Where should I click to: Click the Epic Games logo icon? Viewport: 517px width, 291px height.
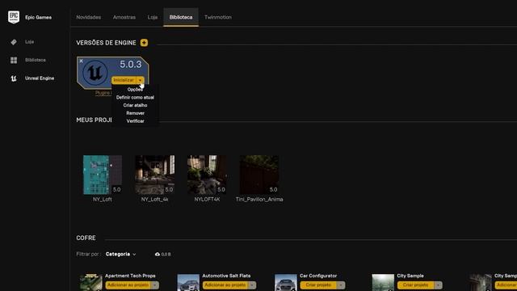[x=14, y=17]
